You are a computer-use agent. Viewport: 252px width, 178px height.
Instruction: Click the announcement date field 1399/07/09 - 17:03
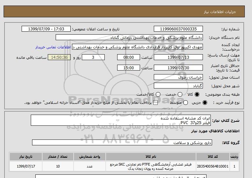[46, 29]
